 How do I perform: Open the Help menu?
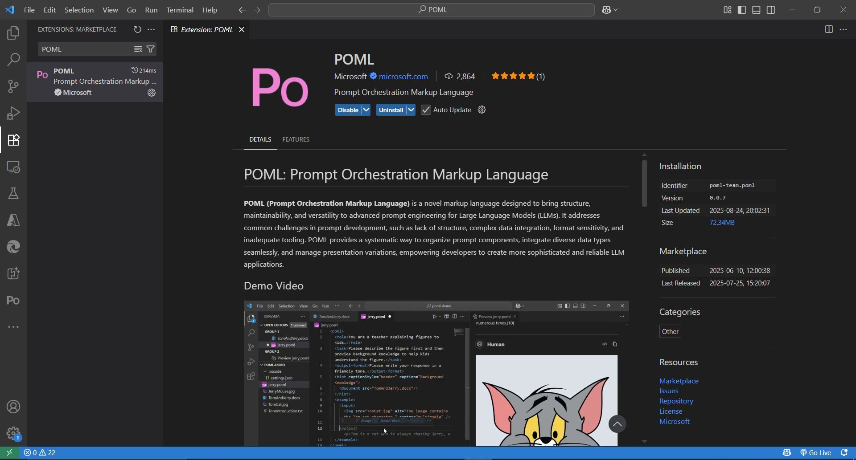tap(210, 10)
